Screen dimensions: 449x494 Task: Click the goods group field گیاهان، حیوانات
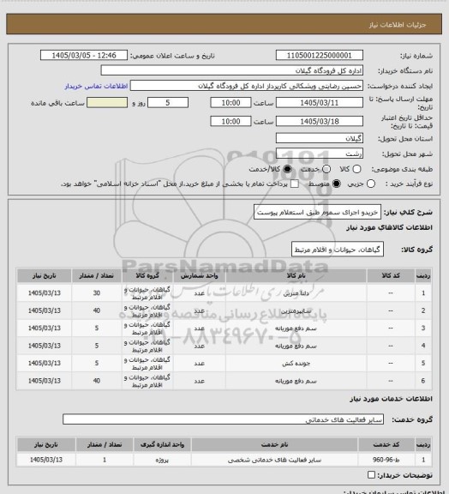pos(338,250)
